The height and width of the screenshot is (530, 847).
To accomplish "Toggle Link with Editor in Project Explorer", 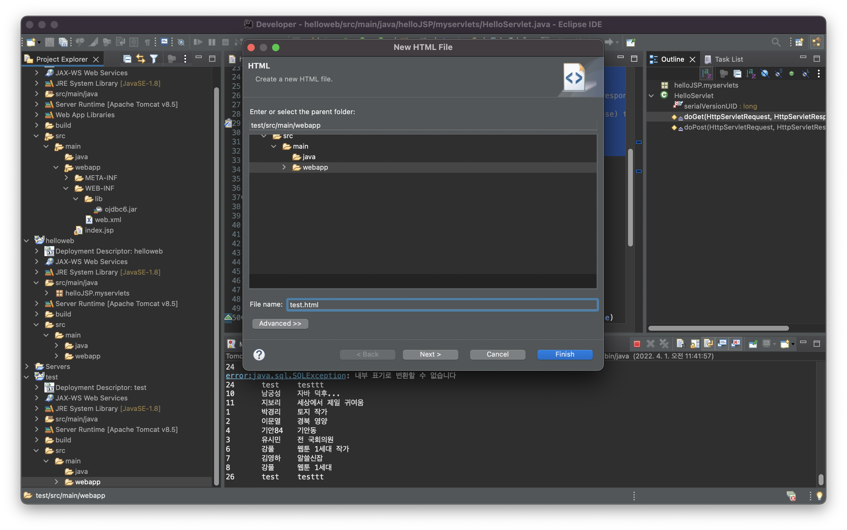I will click(141, 59).
